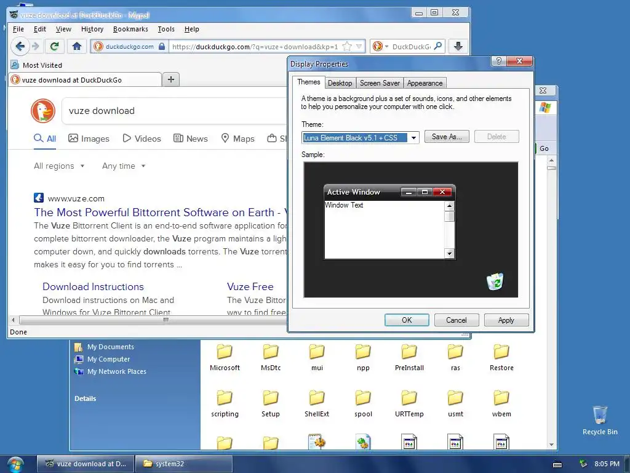Open the URTemp folder
The width and height of the screenshot is (630, 473).
[x=409, y=403]
